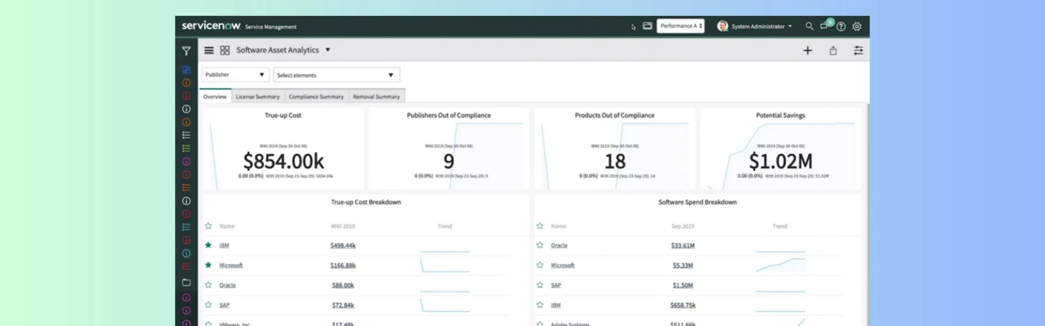Open the Potential Savings $1.02M scorecard
This screenshot has height=326, width=1045.
(780, 149)
